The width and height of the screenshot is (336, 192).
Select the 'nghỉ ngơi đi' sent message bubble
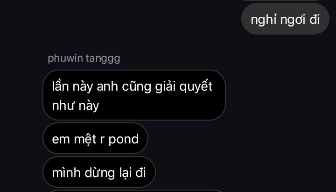point(285,19)
